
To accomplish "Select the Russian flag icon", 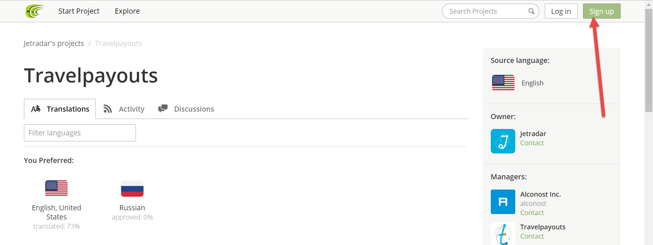I will coord(132,189).
